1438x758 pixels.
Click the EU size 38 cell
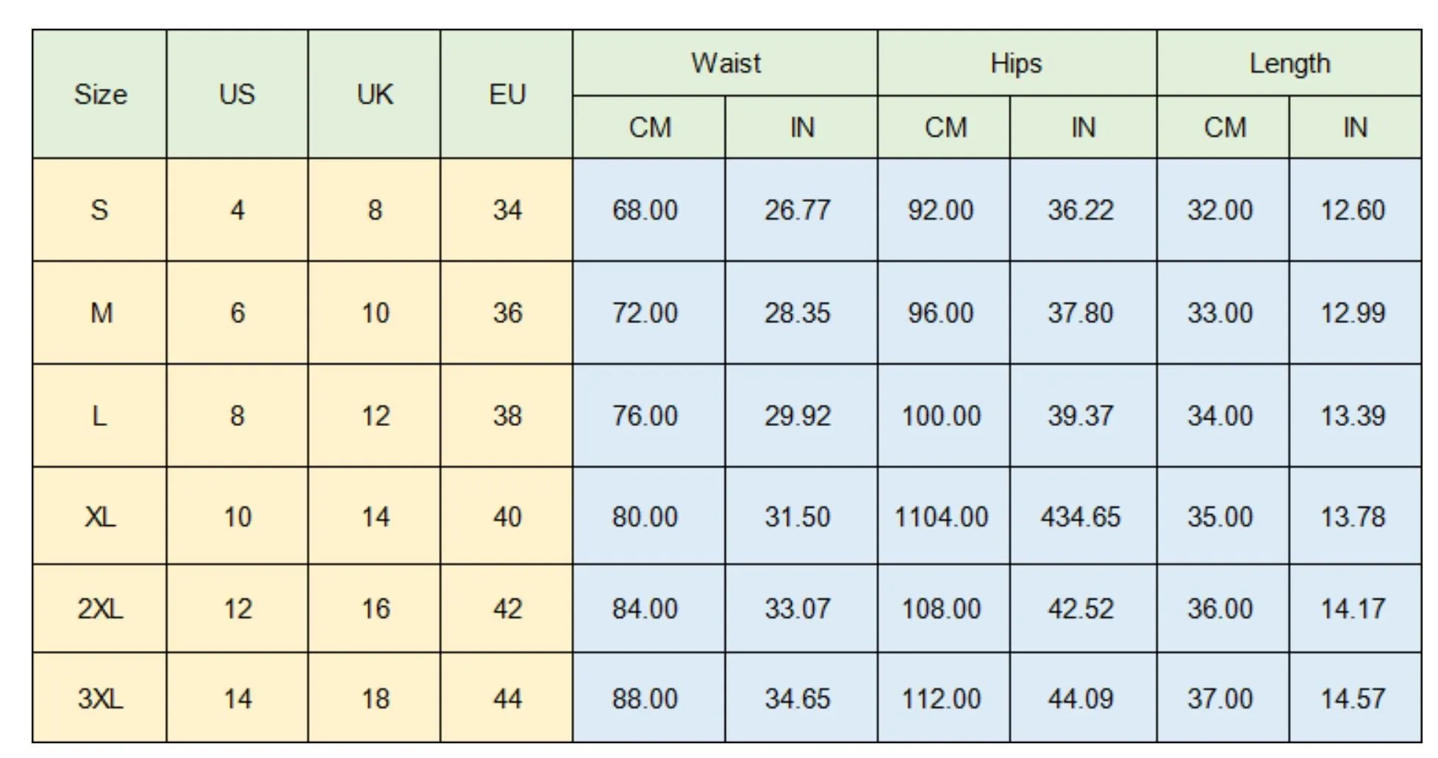(507, 416)
